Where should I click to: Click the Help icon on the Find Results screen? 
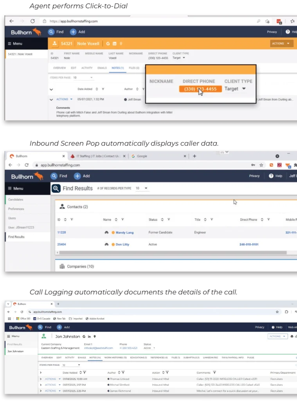click(271, 176)
